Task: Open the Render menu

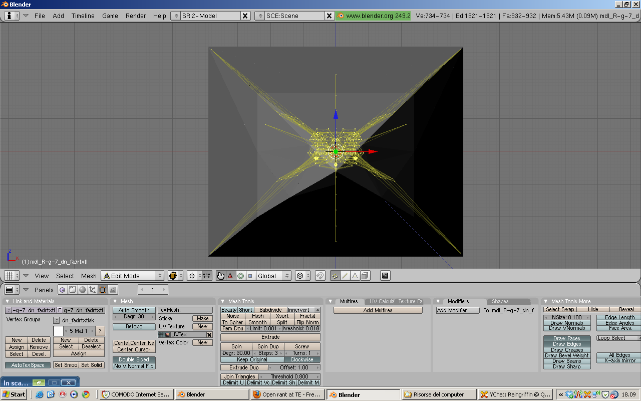Action: 136,16
